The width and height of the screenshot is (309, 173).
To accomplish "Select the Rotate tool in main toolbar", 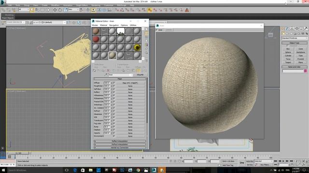I will click(60, 10).
